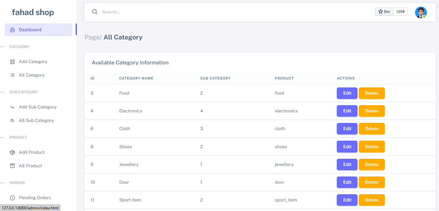The image size is (439, 211).
Task: Open Add Category in sidebar
Action: click(33, 62)
